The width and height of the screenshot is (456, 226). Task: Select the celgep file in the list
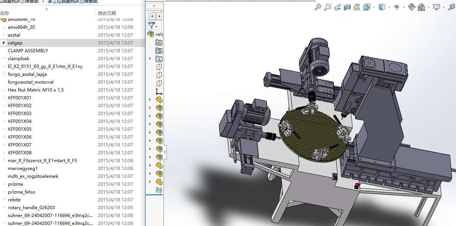[15, 43]
